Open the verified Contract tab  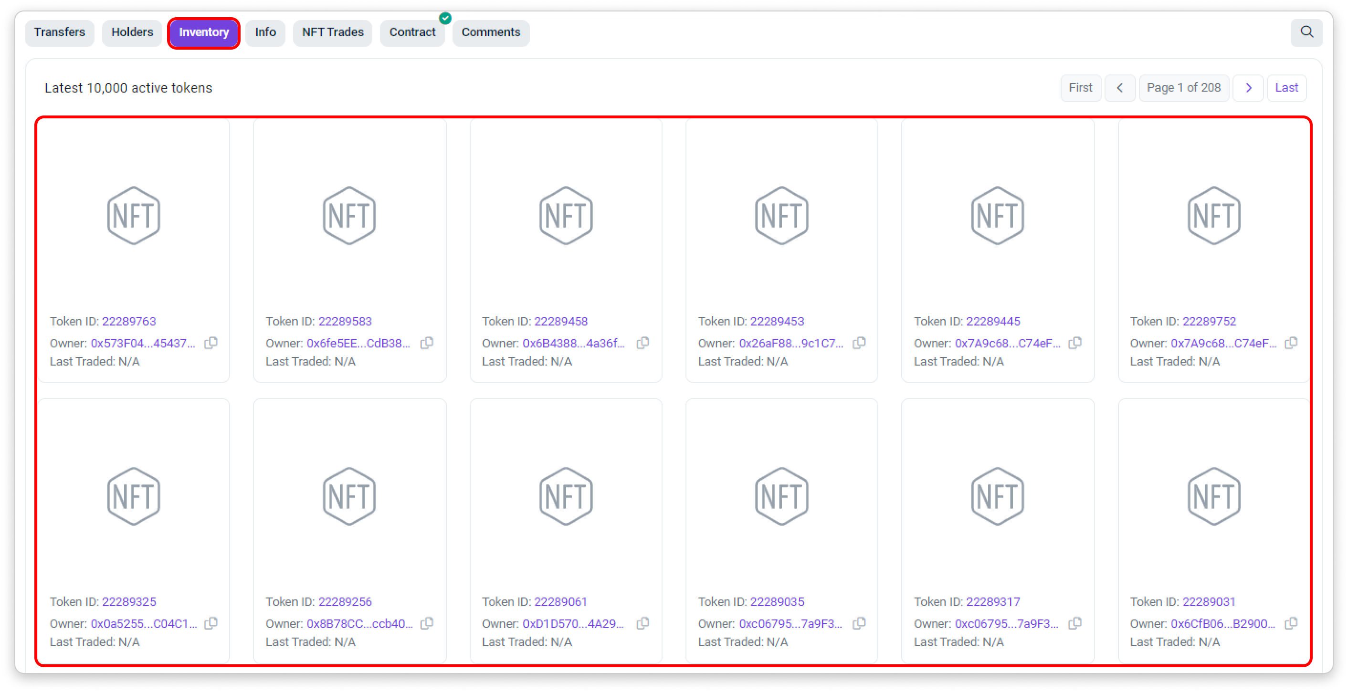coord(412,32)
